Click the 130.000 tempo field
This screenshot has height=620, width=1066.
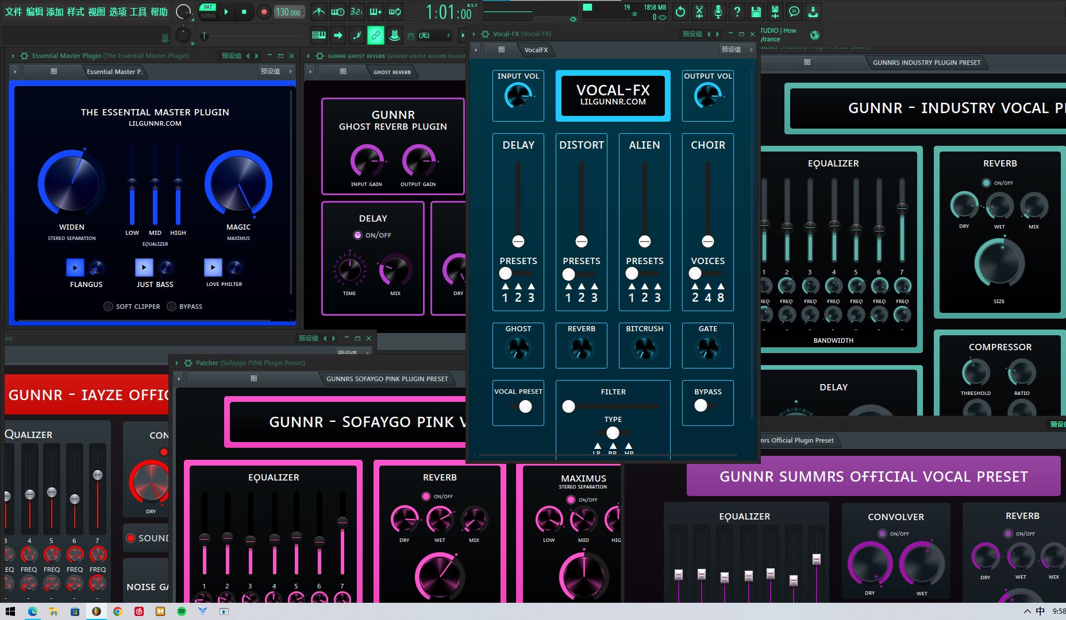[x=290, y=11]
